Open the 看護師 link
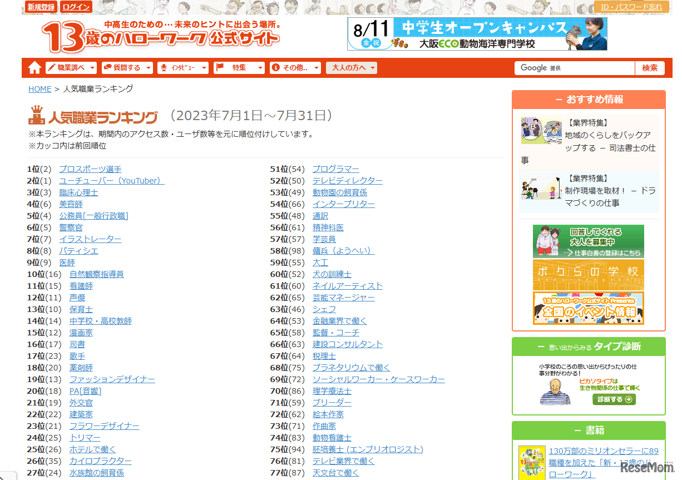The height and width of the screenshot is (480, 682). (x=81, y=286)
